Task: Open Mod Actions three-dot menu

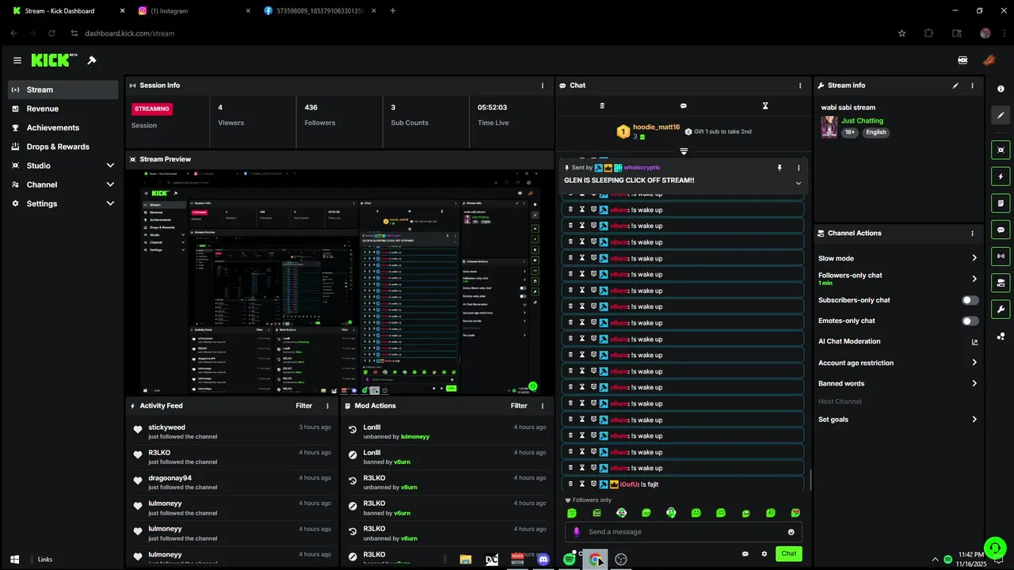Action: click(x=543, y=406)
